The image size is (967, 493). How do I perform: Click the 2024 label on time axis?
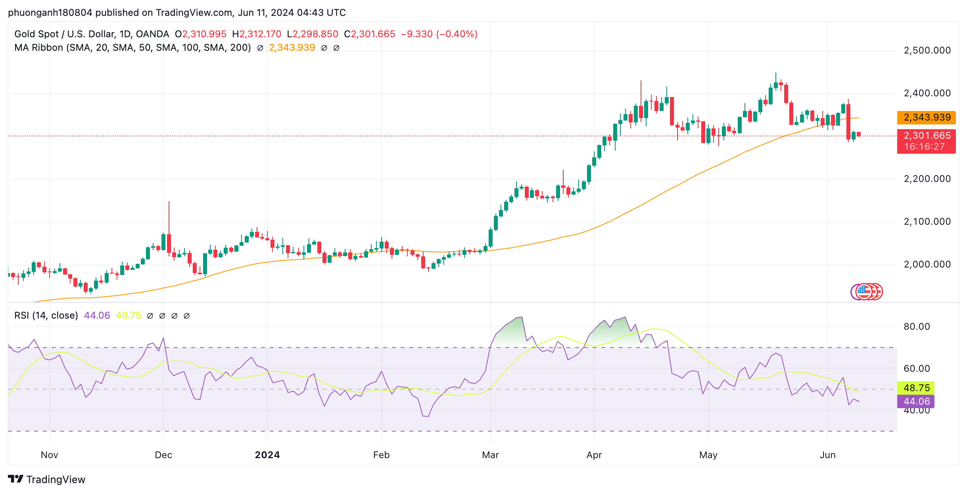[x=267, y=455]
